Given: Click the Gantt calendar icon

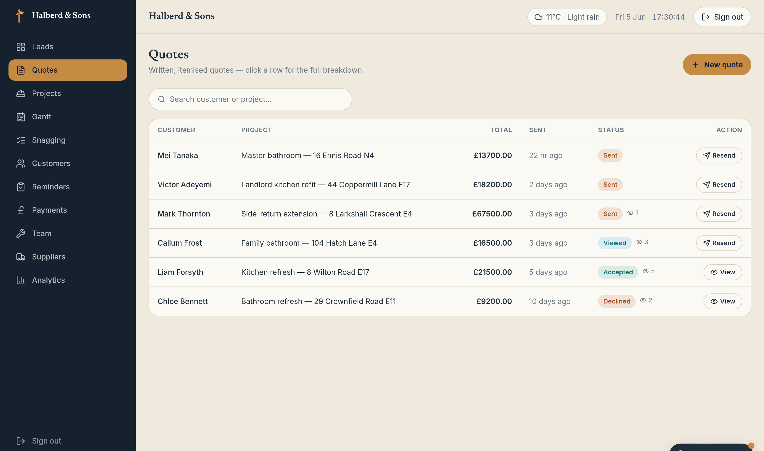Looking at the screenshot, I should [21, 117].
